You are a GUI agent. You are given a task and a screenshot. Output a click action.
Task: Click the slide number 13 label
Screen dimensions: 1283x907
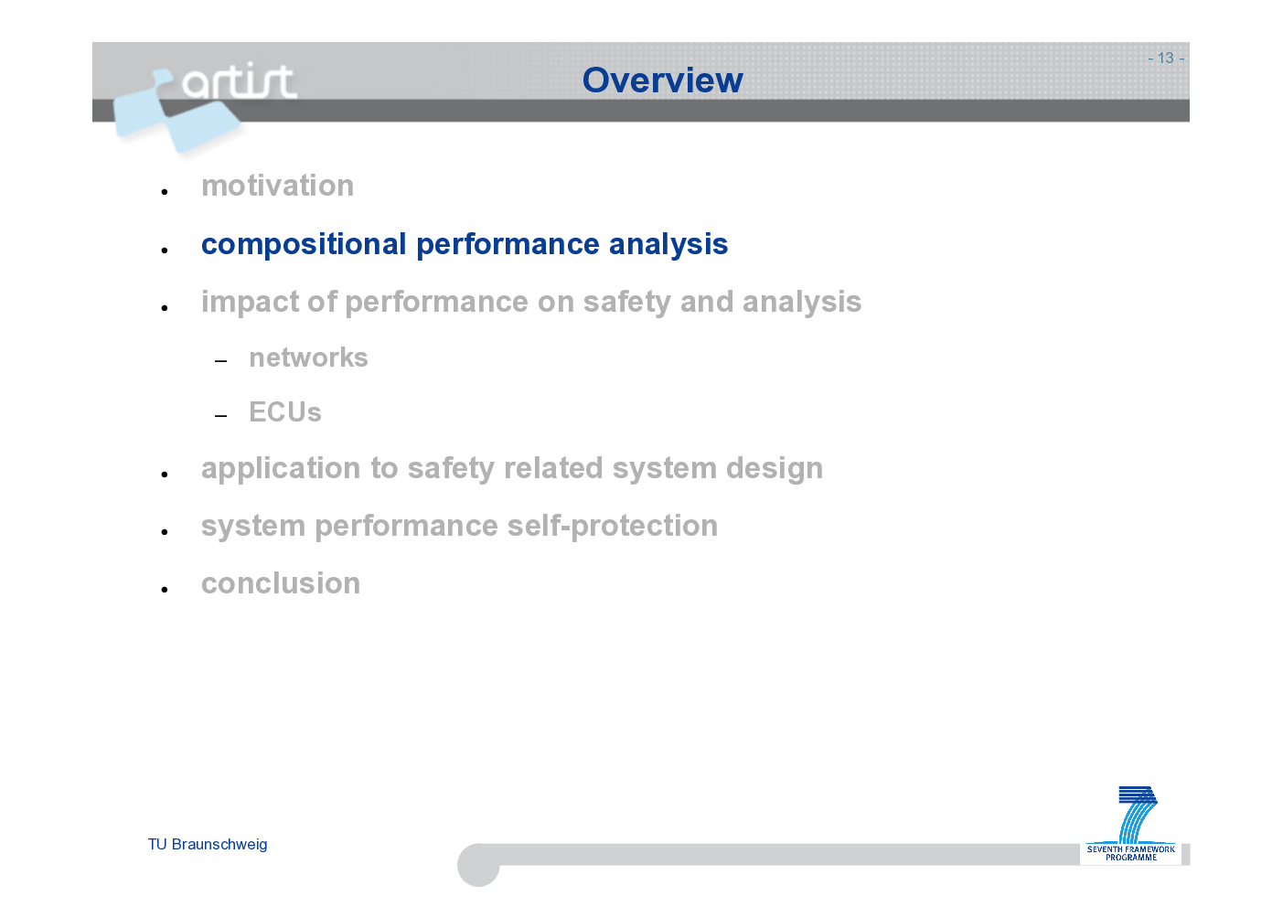(x=1166, y=58)
